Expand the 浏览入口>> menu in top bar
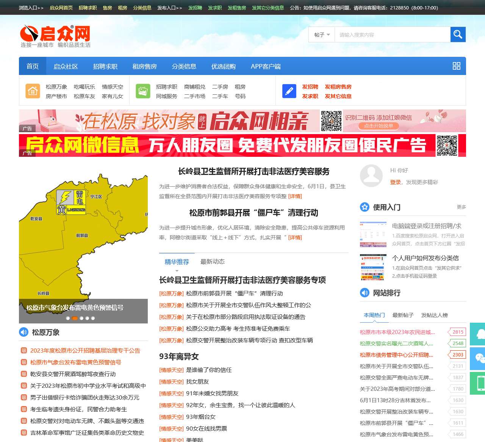 31,8
